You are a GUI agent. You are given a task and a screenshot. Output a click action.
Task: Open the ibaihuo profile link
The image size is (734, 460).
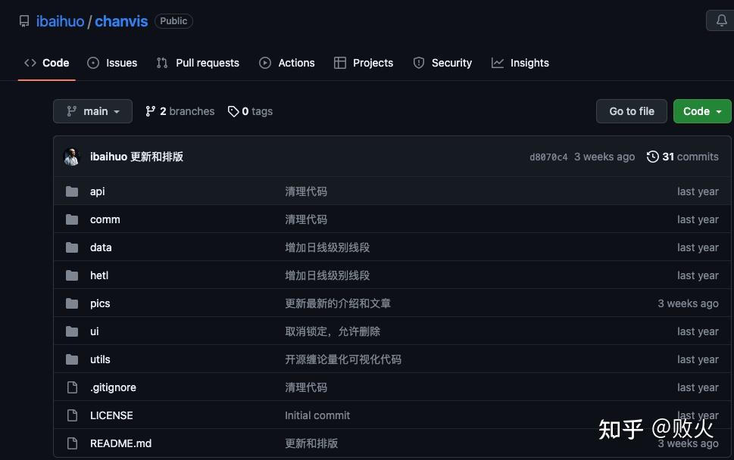60,20
